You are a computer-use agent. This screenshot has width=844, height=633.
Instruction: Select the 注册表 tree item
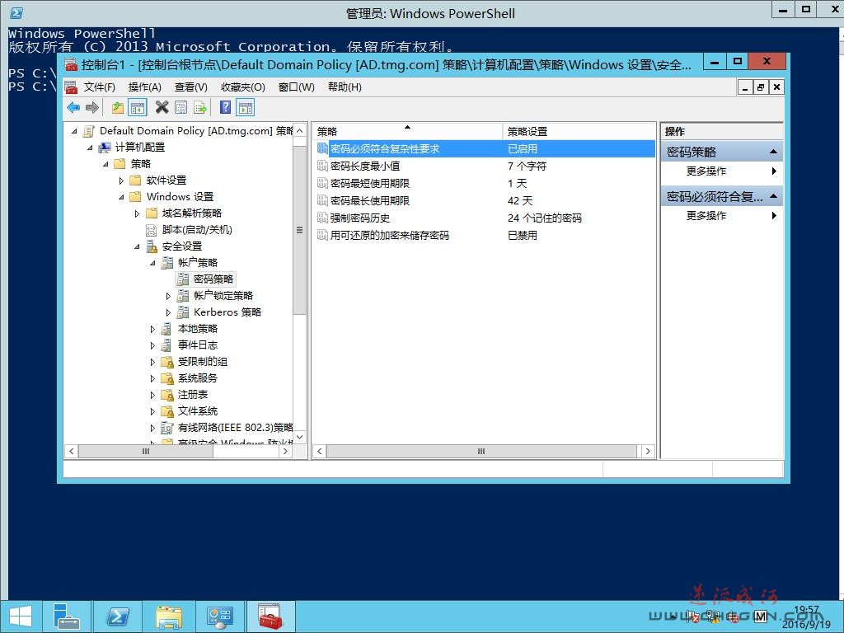click(x=193, y=395)
